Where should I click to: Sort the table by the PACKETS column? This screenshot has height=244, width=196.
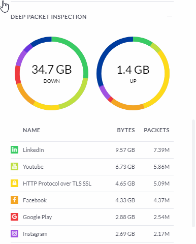(156, 130)
